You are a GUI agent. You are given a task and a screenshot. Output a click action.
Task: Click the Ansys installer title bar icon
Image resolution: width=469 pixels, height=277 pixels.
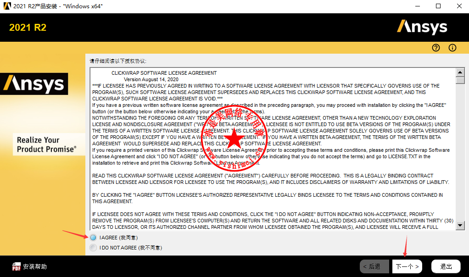pos(7,6)
